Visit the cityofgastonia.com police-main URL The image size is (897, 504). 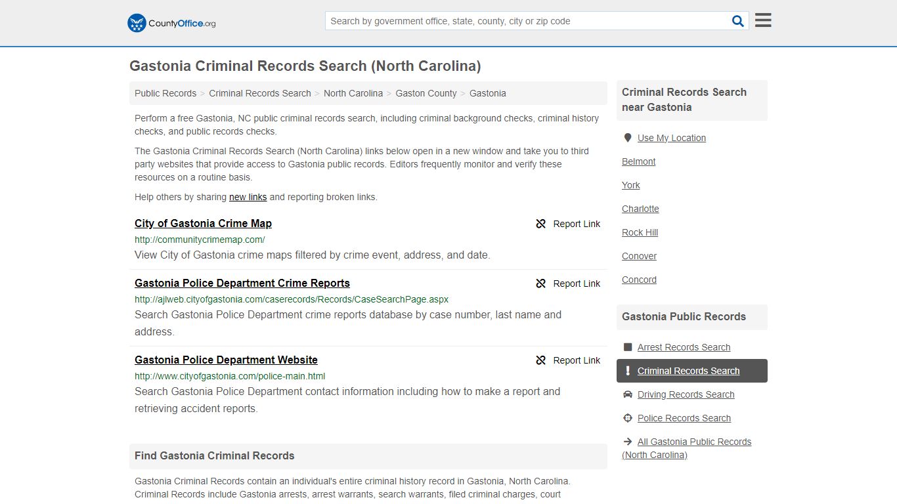[x=230, y=376]
